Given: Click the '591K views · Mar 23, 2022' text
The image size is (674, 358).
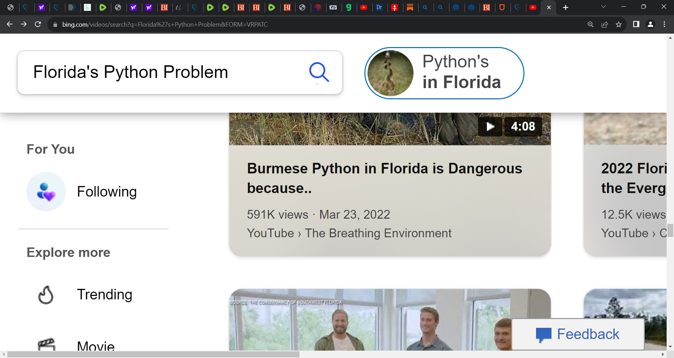Looking at the screenshot, I should (x=318, y=214).
